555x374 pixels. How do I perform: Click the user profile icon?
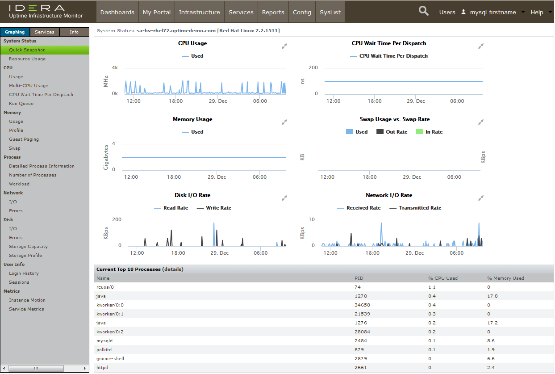tap(463, 12)
